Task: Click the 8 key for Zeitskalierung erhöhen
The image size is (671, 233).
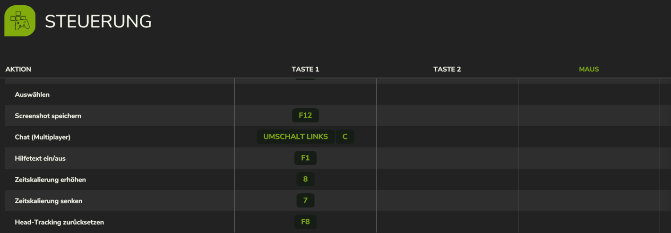Action: 305,180
